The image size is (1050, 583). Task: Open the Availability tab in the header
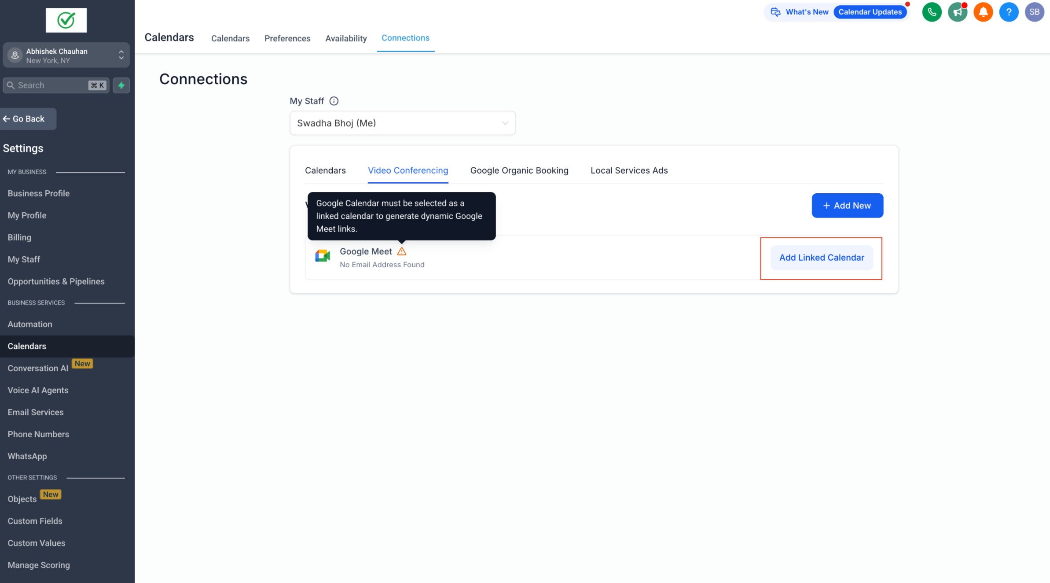pos(346,38)
